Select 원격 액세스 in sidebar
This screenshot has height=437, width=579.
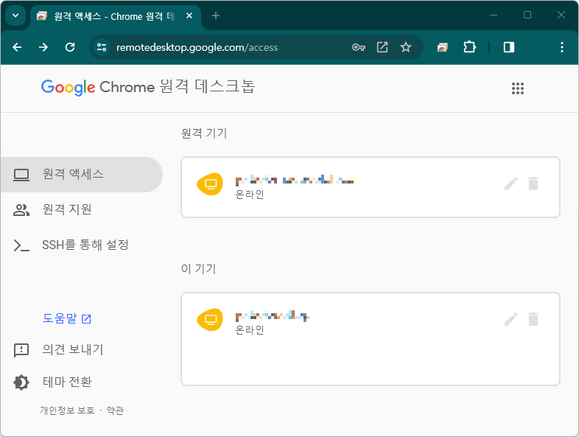pyautogui.click(x=81, y=175)
